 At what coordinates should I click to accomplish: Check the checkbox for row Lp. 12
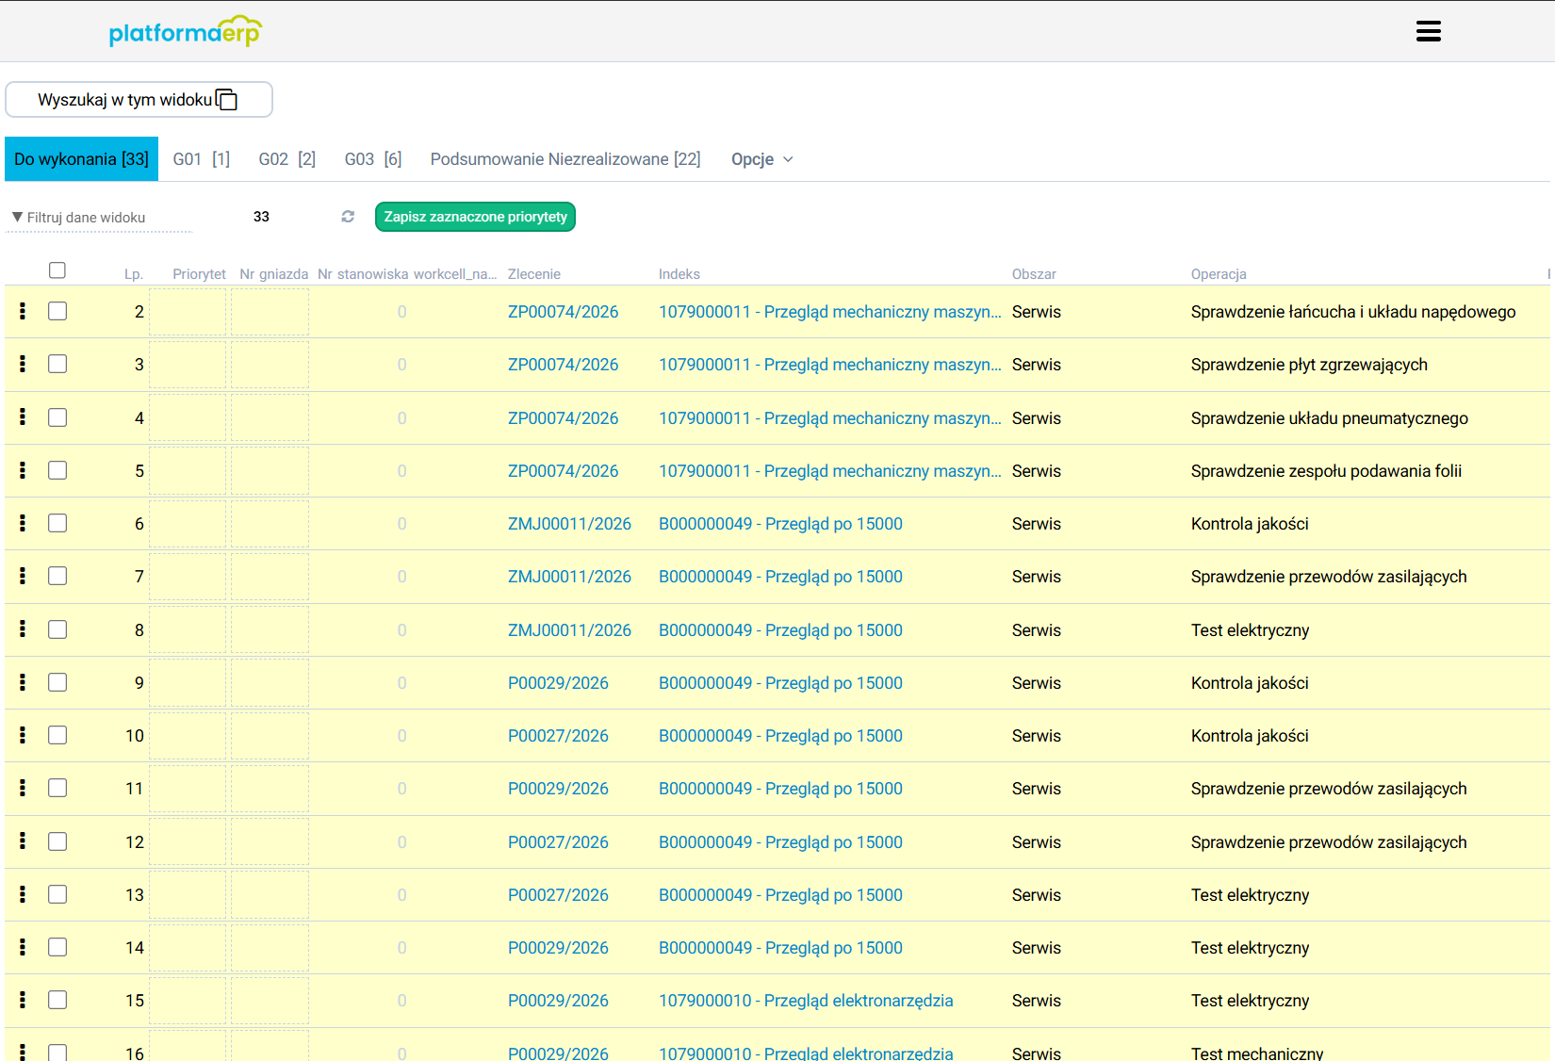point(57,841)
